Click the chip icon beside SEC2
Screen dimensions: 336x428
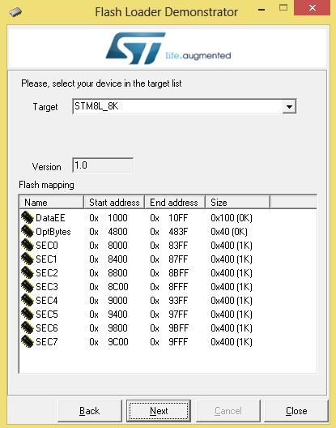[x=28, y=272]
